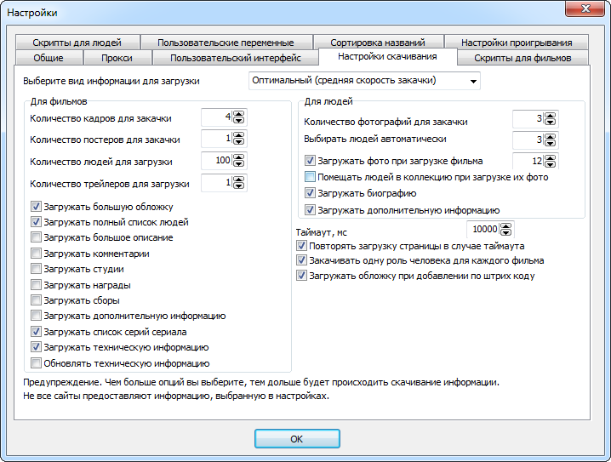Select the Общие tab

(x=49, y=58)
